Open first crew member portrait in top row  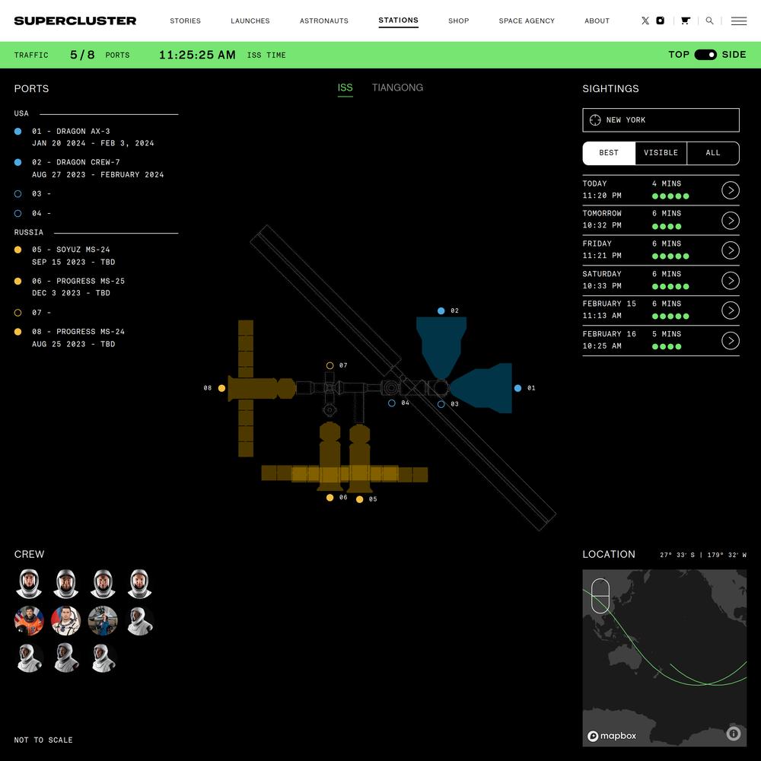click(29, 584)
